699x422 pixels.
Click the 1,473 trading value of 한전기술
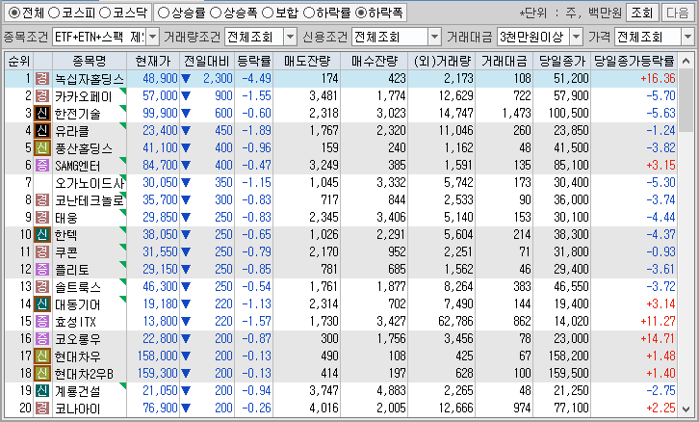tap(517, 114)
